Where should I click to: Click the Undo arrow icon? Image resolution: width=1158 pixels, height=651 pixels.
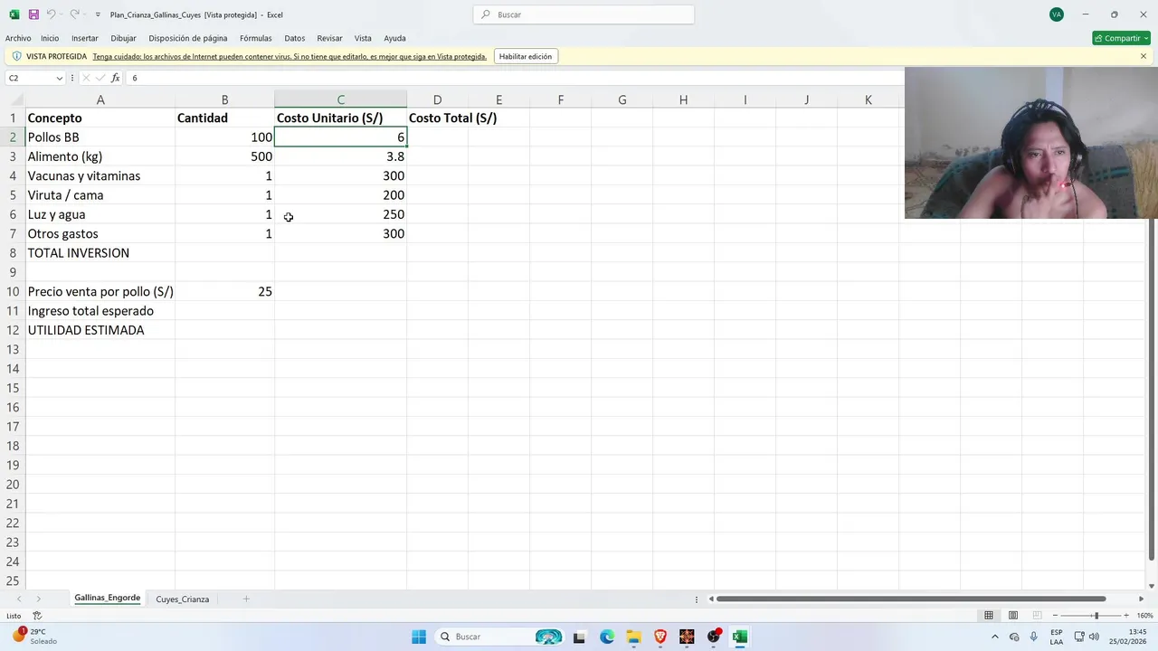pyautogui.click(x=51, y=14)
